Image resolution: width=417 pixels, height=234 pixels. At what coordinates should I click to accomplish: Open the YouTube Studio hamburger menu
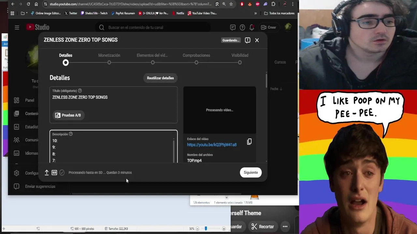(x=17, y=27)
